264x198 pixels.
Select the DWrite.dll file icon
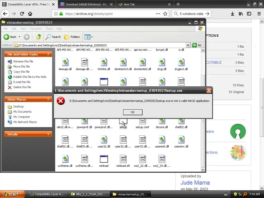104,62
